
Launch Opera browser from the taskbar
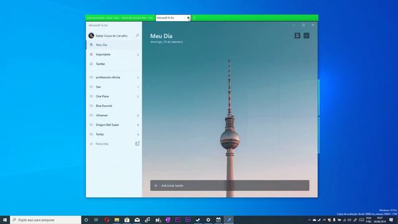coord(106,220)
